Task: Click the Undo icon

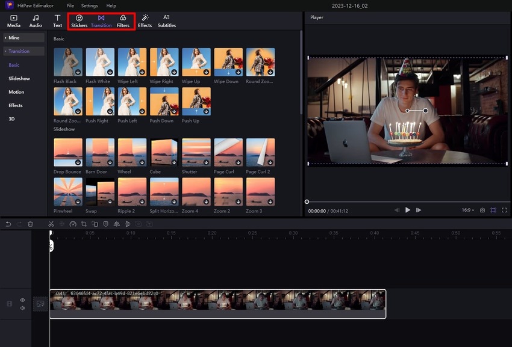Action: 8,223
